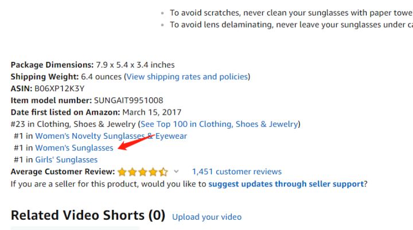
Task: Click the half-filled fifth rating star
Action: tap(164, 171)
